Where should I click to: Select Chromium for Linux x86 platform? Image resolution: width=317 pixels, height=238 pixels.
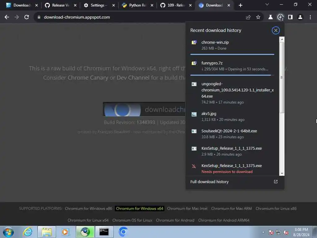[276, 209]
